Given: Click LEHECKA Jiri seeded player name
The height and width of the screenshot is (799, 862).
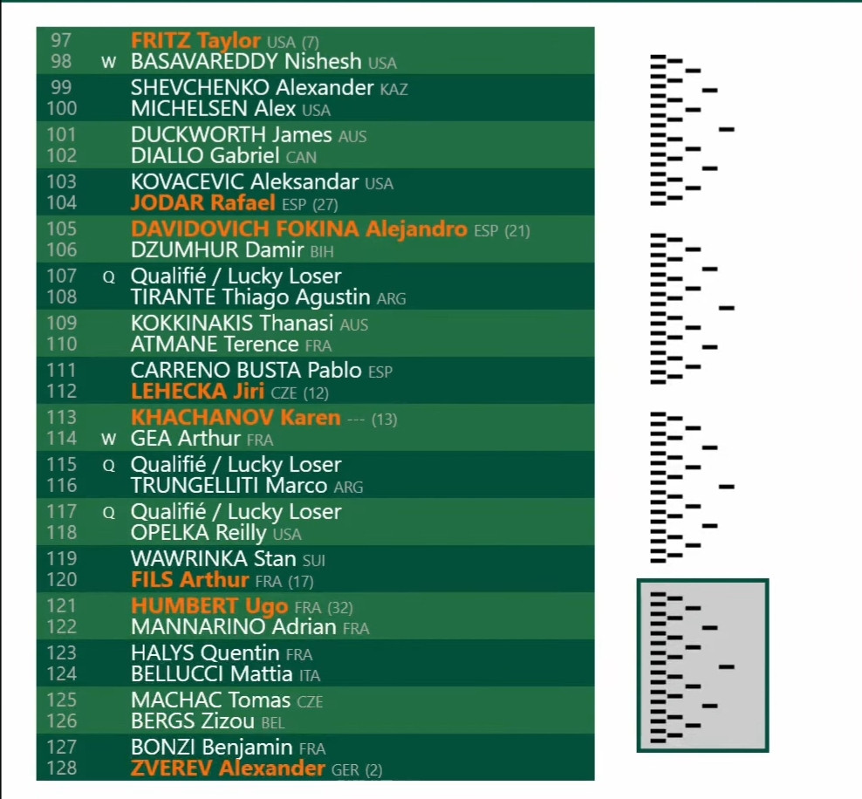Looking at the screenshot, I should [197, 392].
